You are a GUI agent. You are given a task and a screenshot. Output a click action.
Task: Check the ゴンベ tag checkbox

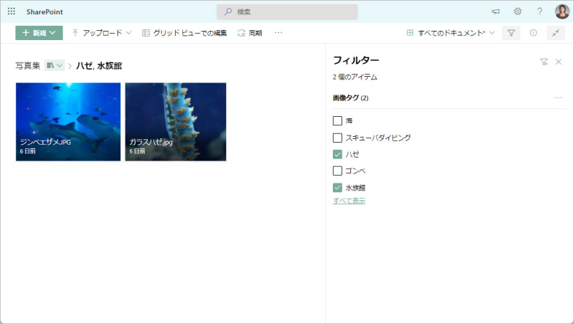click(337, 171)
